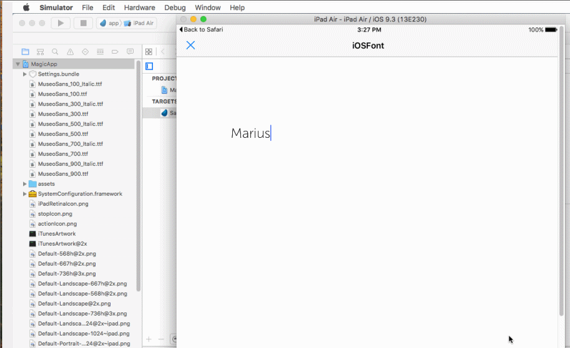570x348 pixels.
Task: Collapse the MagicApp project tree
Action: pyautogui.click(x=18, y=64)
